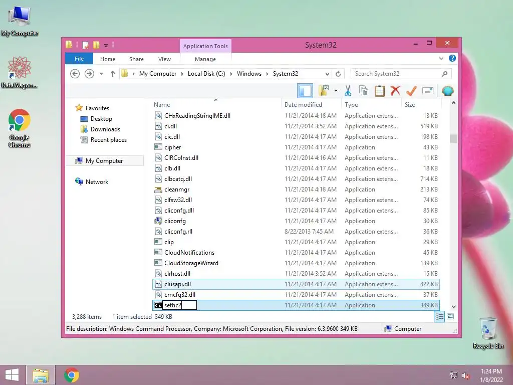The width and height of the screenshot is (513, 385).
Task: Click File Explorer on the taskbar
Action: click(41, 375)
